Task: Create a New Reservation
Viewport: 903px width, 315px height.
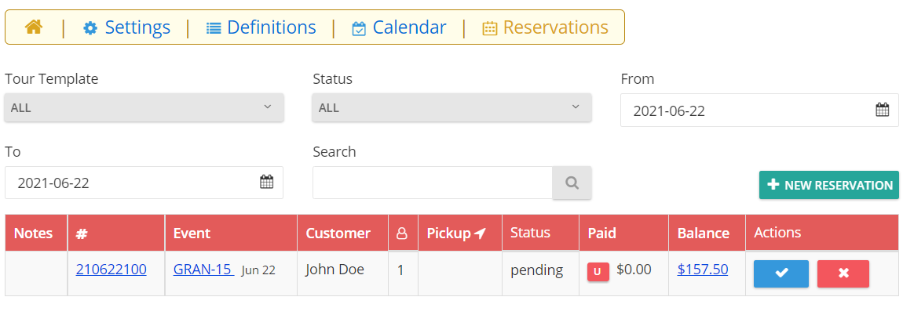Action: [828, 185]
